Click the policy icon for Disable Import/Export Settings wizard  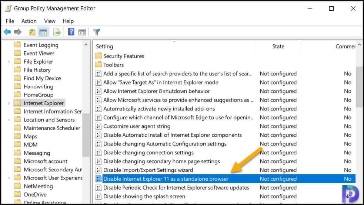pyautogui.click(x=98, y=170)
